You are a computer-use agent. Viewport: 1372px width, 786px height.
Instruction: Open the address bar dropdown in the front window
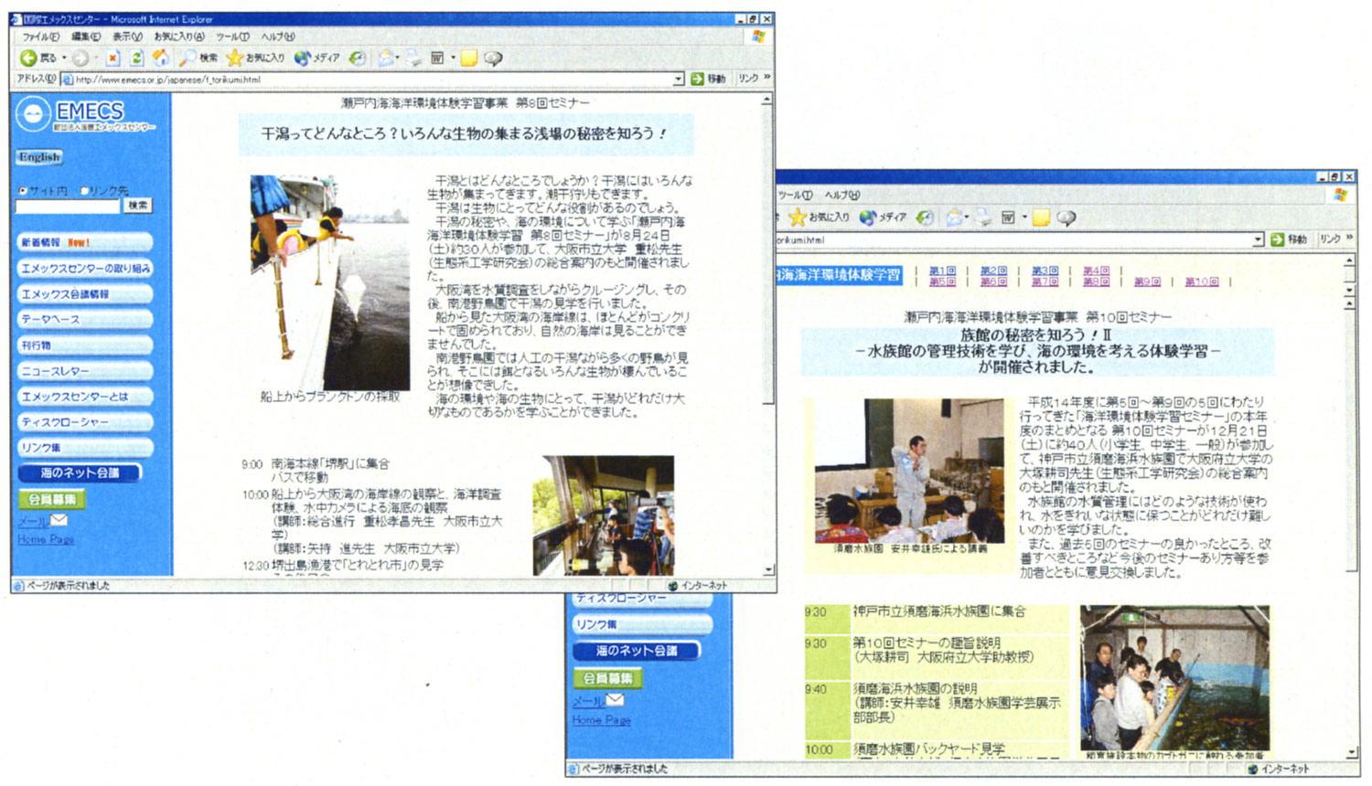(x=678, y=80)
